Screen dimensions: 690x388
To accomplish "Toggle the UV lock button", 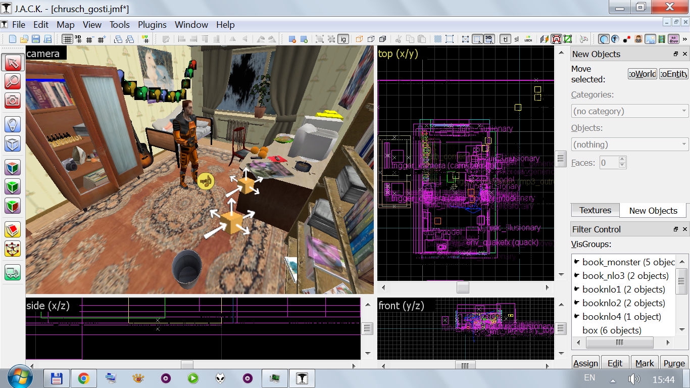I will [528, 39].
